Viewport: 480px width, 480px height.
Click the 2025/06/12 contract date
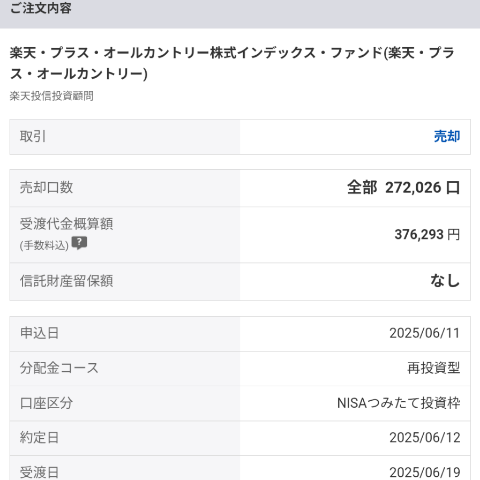424,438
